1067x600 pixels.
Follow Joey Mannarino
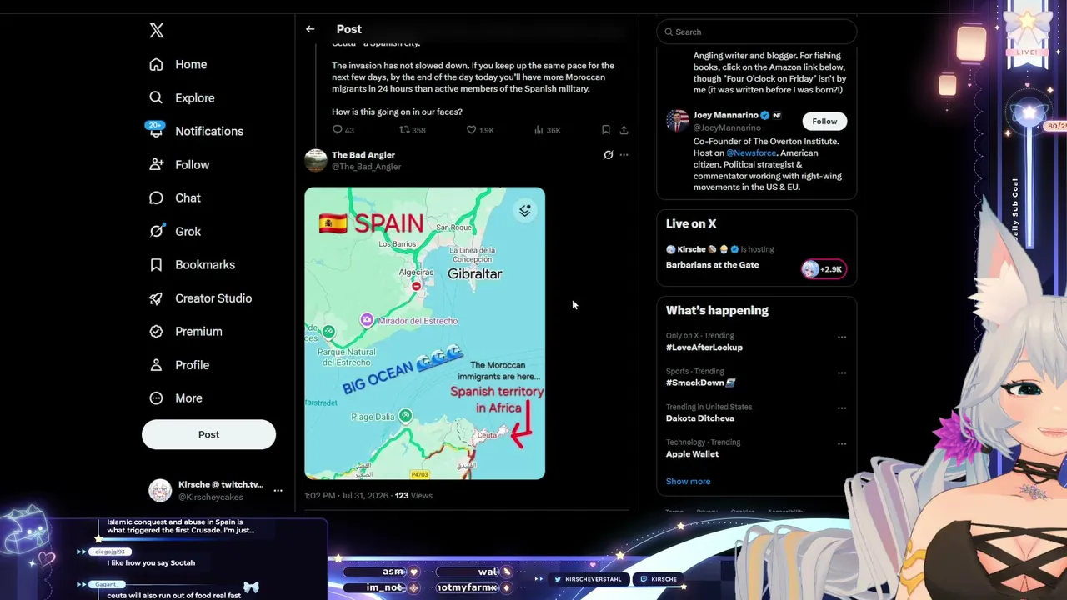pyautogui.click(x=824, y=121)
